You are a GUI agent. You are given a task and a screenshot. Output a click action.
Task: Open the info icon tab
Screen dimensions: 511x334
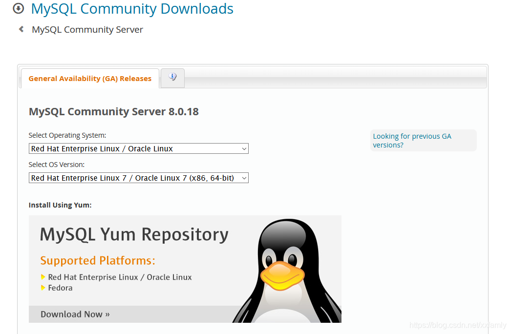point(173,78)
